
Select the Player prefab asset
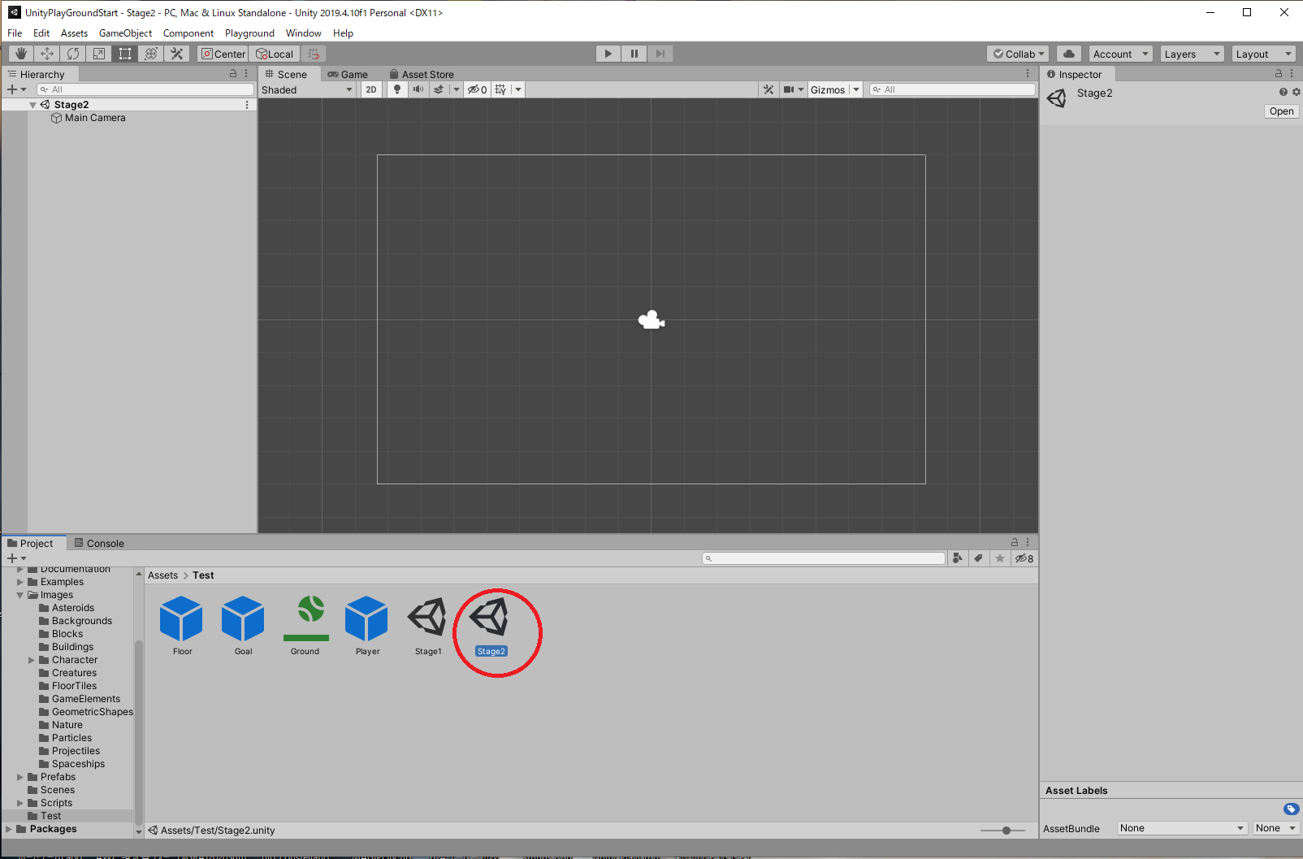[367, 625]
